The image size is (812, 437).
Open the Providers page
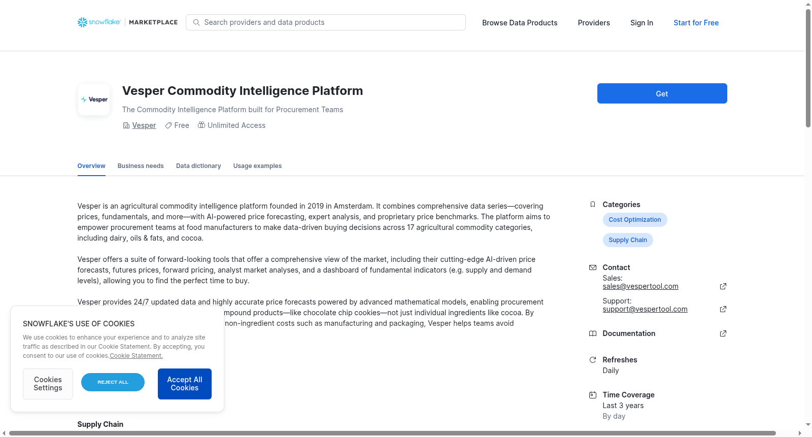(x=594, y=23)
